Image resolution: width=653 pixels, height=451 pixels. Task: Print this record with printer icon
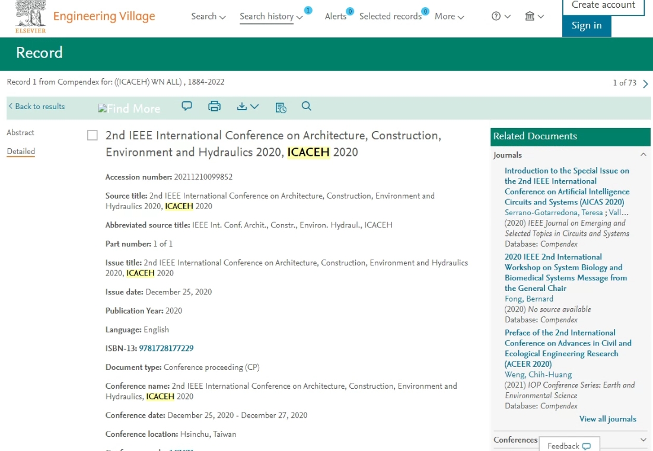pyautogui.click(x=214, y=106)
